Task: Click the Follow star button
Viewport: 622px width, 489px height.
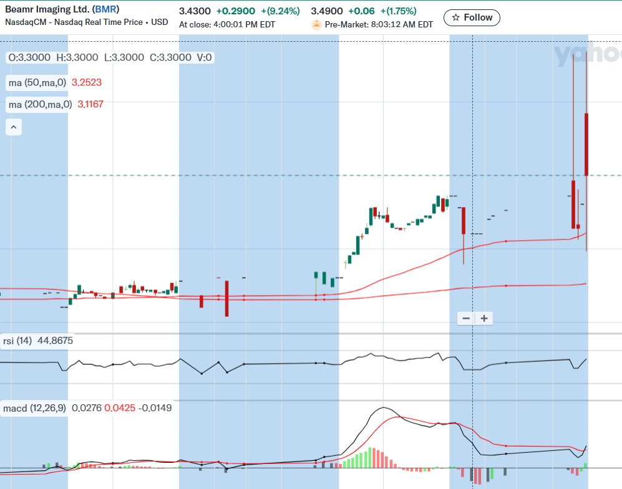Action: (472, 17)
